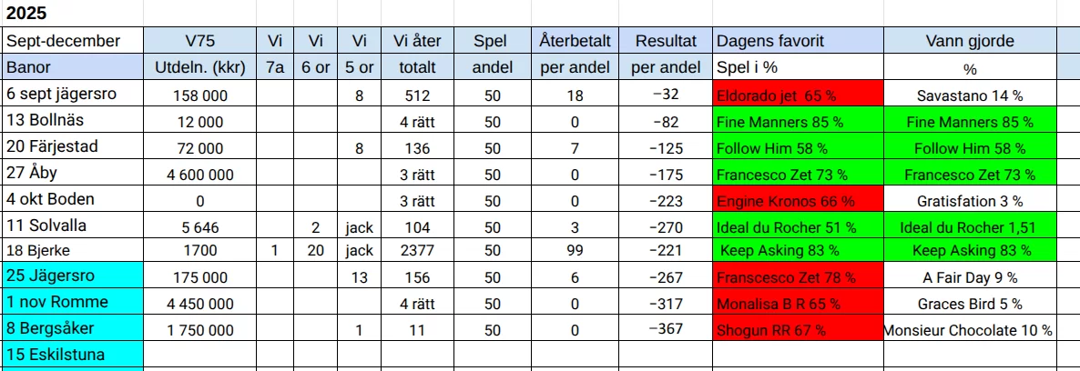Click the red Shogun RR 67 % cell

pyautogui.click(x=798, y=330)
